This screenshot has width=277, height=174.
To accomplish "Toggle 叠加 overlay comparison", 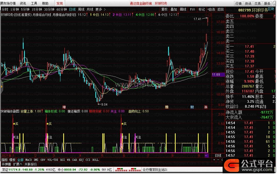I will pos(174,9).
